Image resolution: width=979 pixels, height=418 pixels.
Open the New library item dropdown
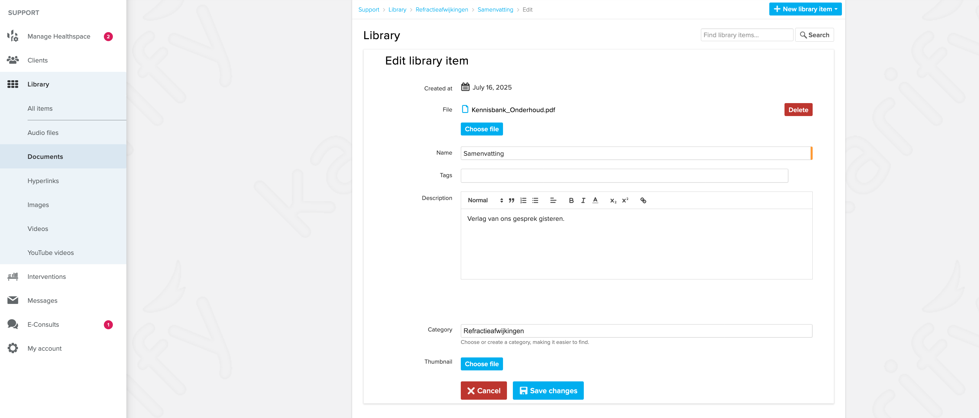click(x=805, y=9)
